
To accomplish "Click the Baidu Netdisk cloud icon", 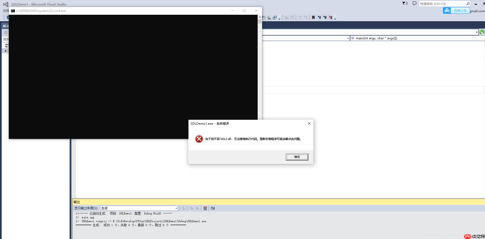I will [447, 10].
